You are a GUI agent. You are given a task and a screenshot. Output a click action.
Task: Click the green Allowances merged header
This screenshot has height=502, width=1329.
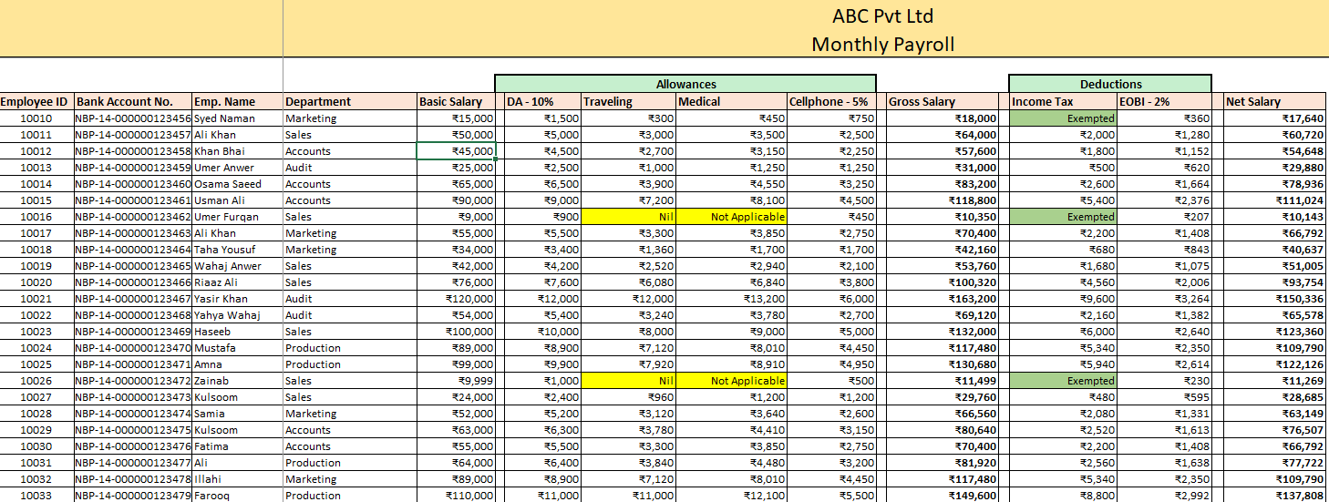click(685, 84)
